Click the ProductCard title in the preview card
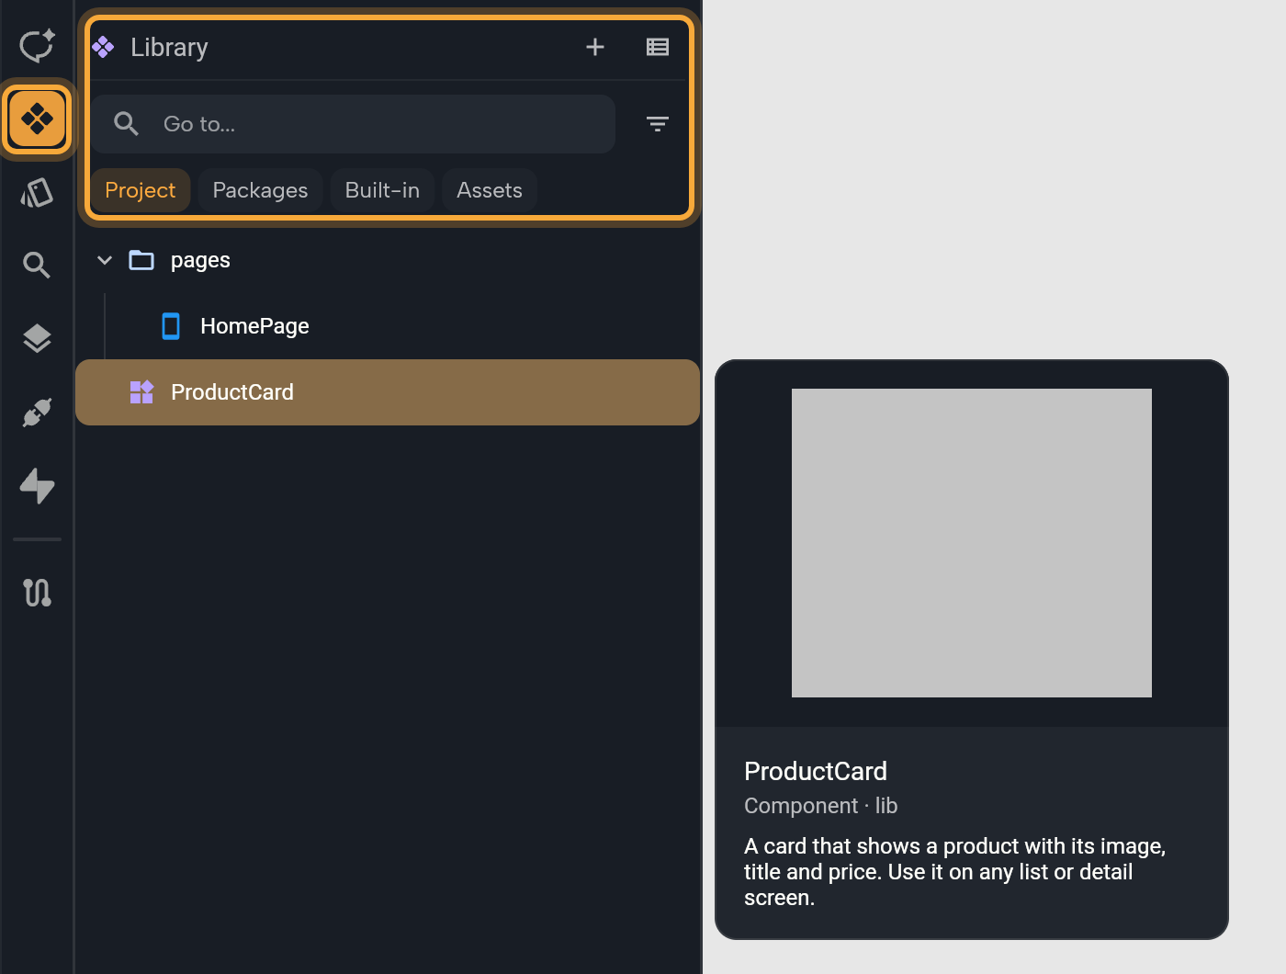The width and height of the screenshot is (1286, 974). 816,771
